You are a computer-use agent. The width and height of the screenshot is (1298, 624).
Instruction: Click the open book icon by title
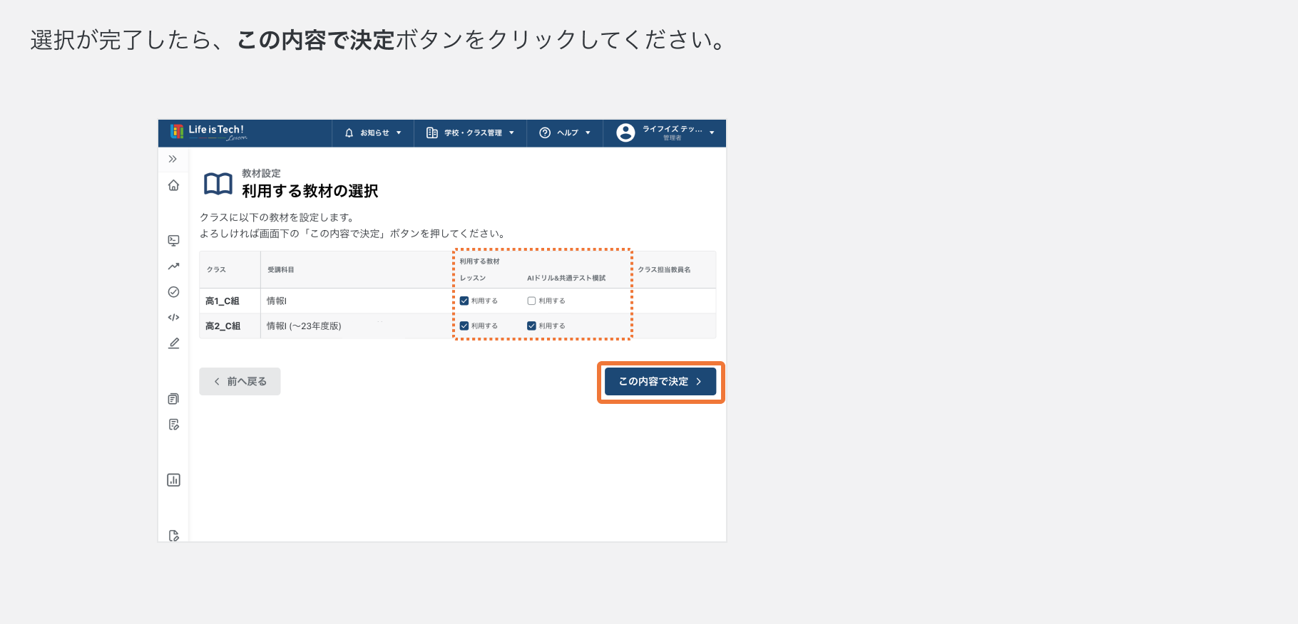click(x=218, y=184)
